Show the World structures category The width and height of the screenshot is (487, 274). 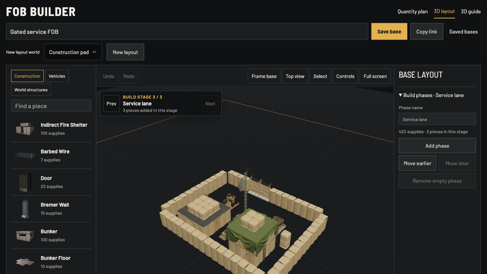(31, 90)
